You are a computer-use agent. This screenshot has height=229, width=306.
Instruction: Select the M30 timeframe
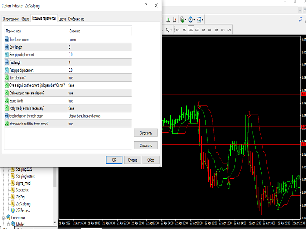pyautogui.click(x=197, y=30)
